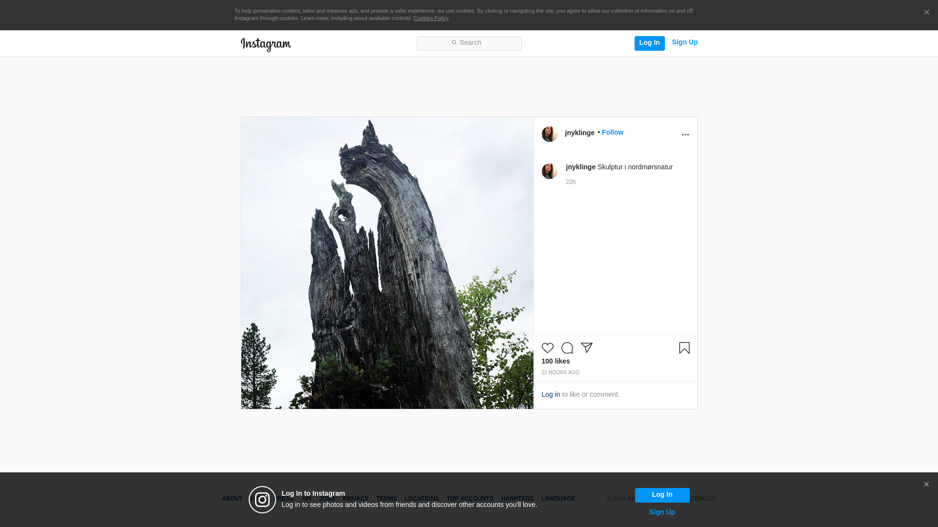Open Sign Up link in header

coord(684,42)
